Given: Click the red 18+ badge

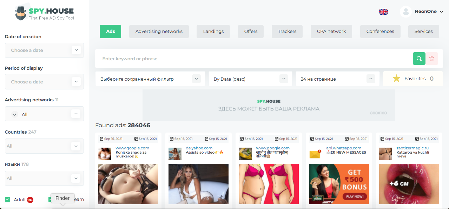Looking at the screenshot, I should pos(30,200).
